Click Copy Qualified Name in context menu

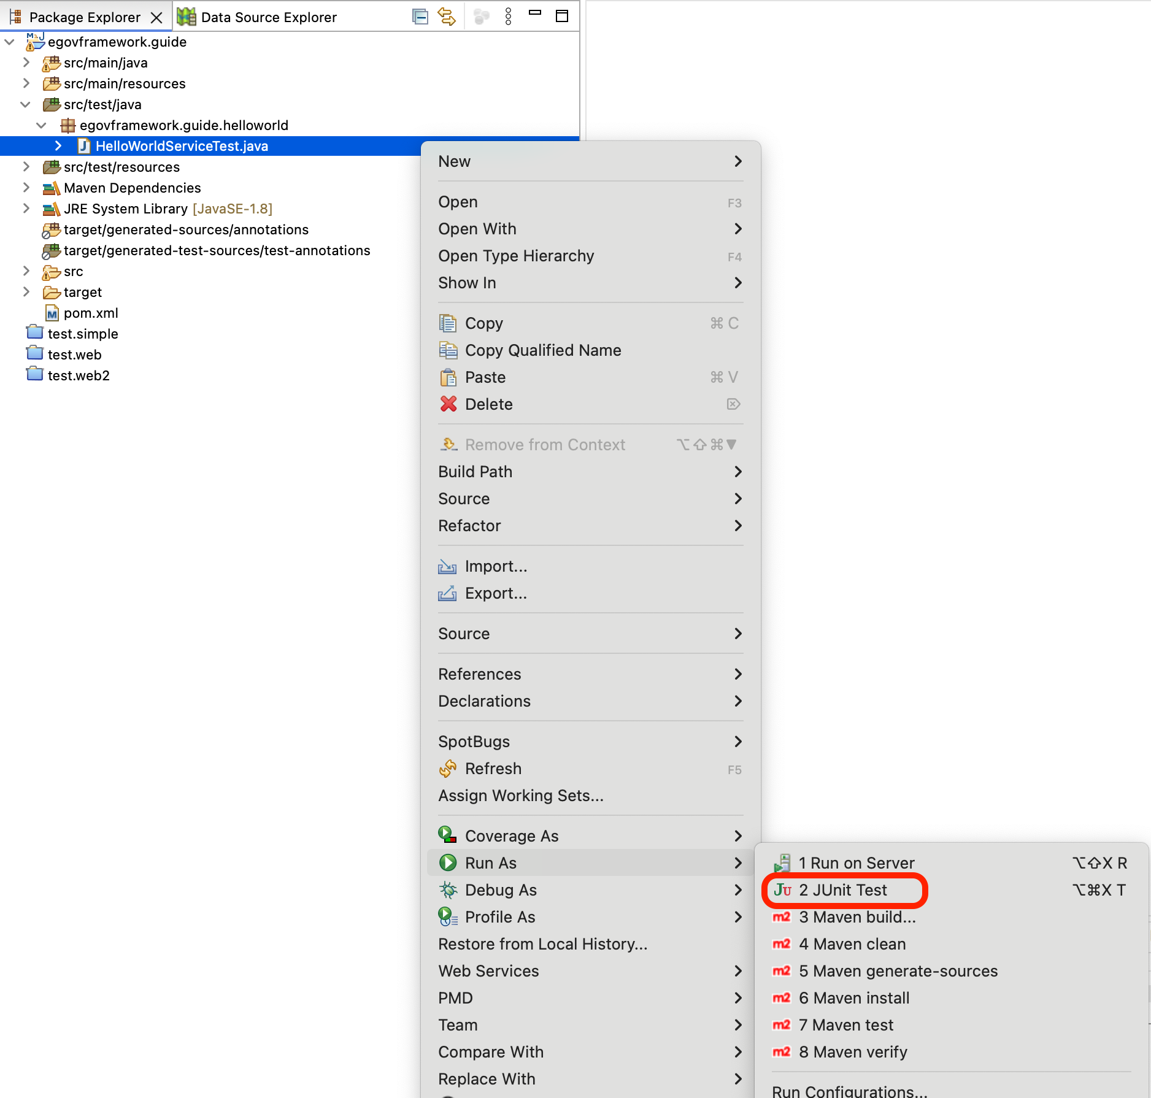[542, 350]
